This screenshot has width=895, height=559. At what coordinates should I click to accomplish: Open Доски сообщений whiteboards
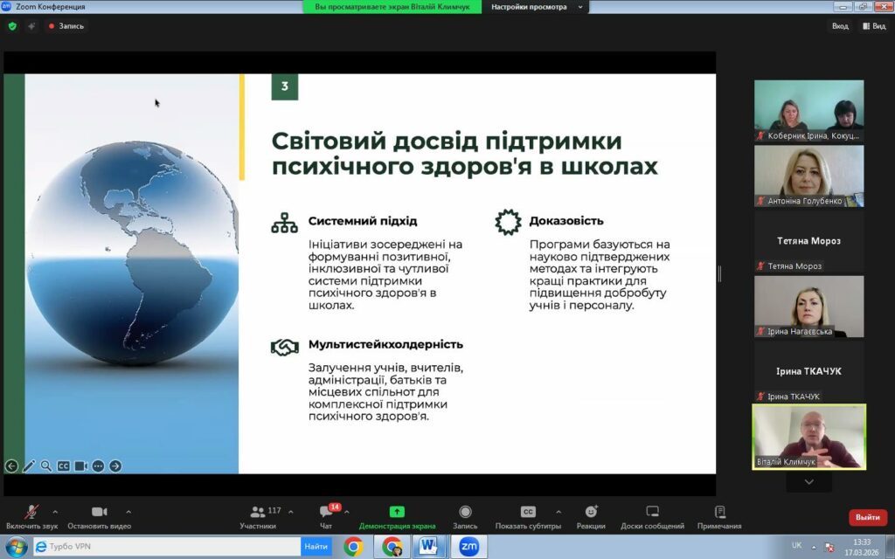click(652, 515)
